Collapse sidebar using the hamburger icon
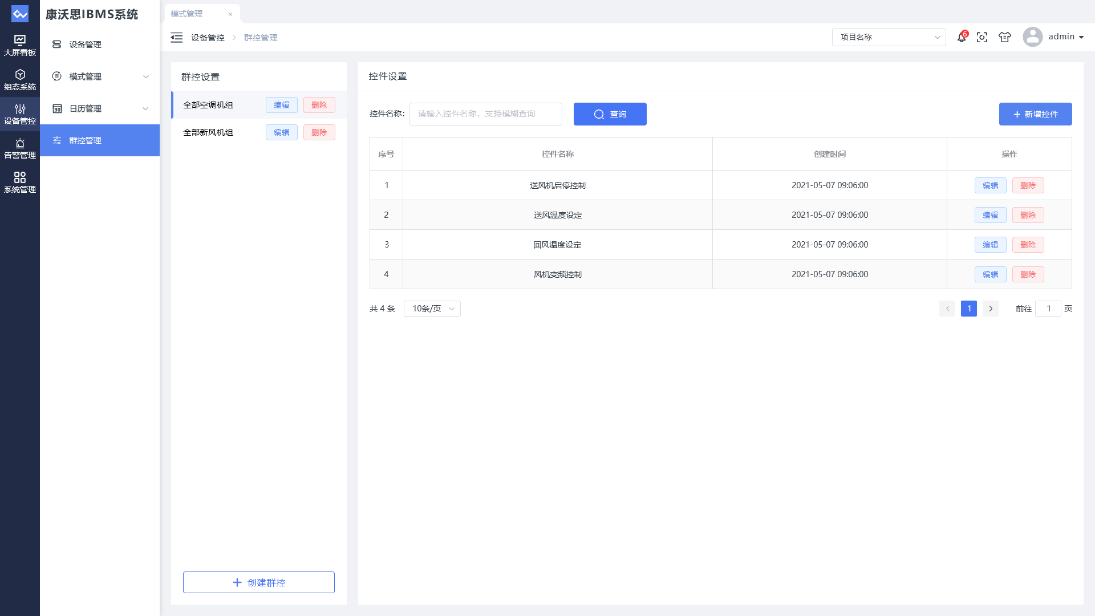The image size is (1095, 616). point(177,38)
